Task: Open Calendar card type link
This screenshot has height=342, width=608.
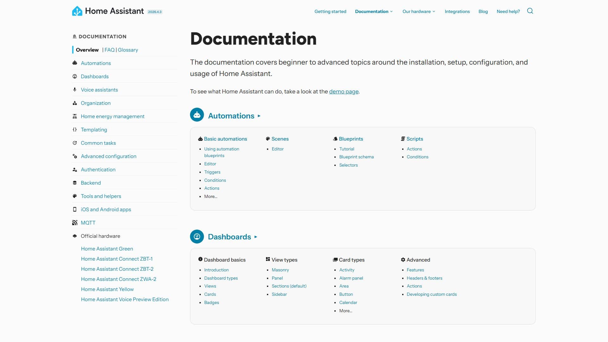Action: point(348,302)
